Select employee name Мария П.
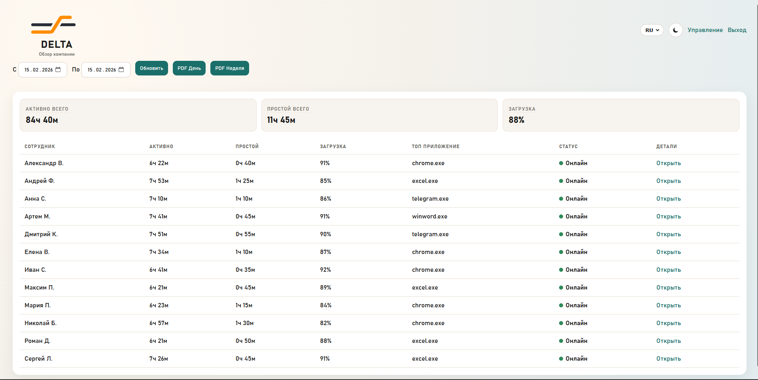This screenshot has width=758, height=380. click(x=38, y=305)
